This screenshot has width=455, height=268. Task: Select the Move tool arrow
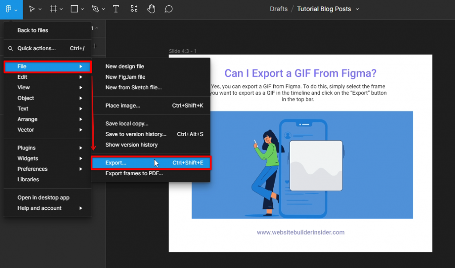click(32, 9)
